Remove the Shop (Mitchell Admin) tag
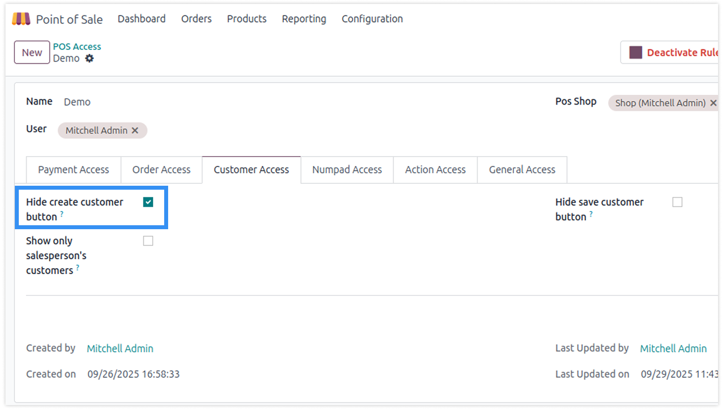This screenshot has height=409, width=722. coord(713,103)
